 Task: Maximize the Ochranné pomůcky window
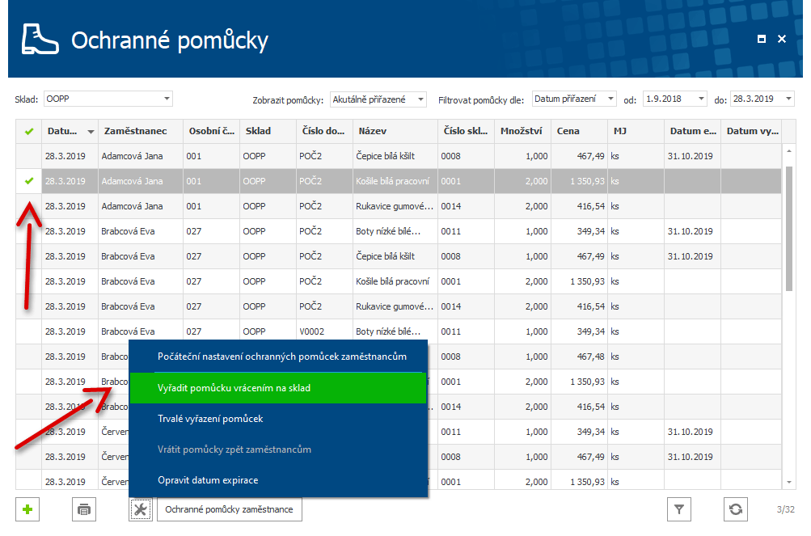[x=762, y=39]
